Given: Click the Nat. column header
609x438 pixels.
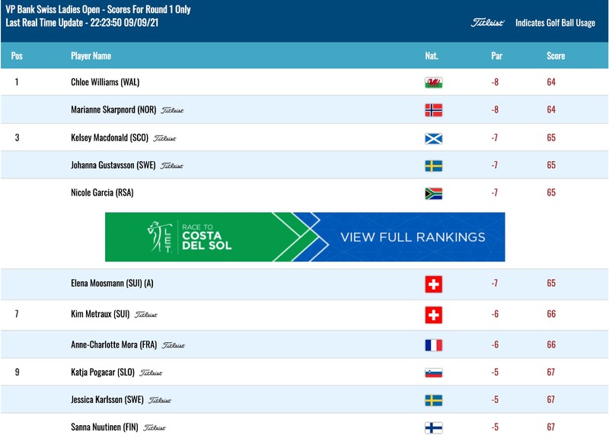Looking at the screenshot, I should (x=432, y=56).
